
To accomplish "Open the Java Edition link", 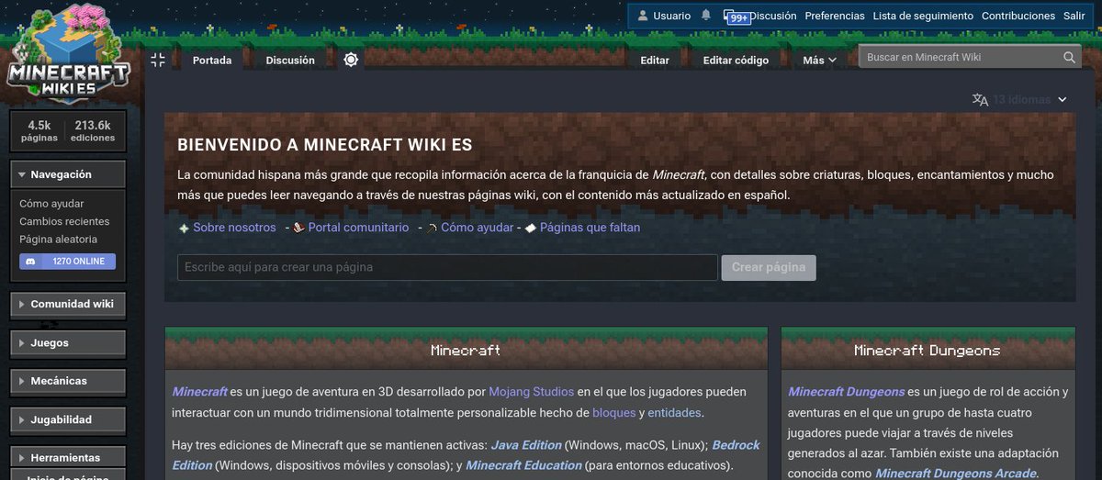I will [x=525, y=445].
